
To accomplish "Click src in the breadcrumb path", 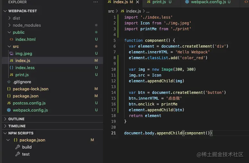I will pyautogui.click(x=111, y=11).
